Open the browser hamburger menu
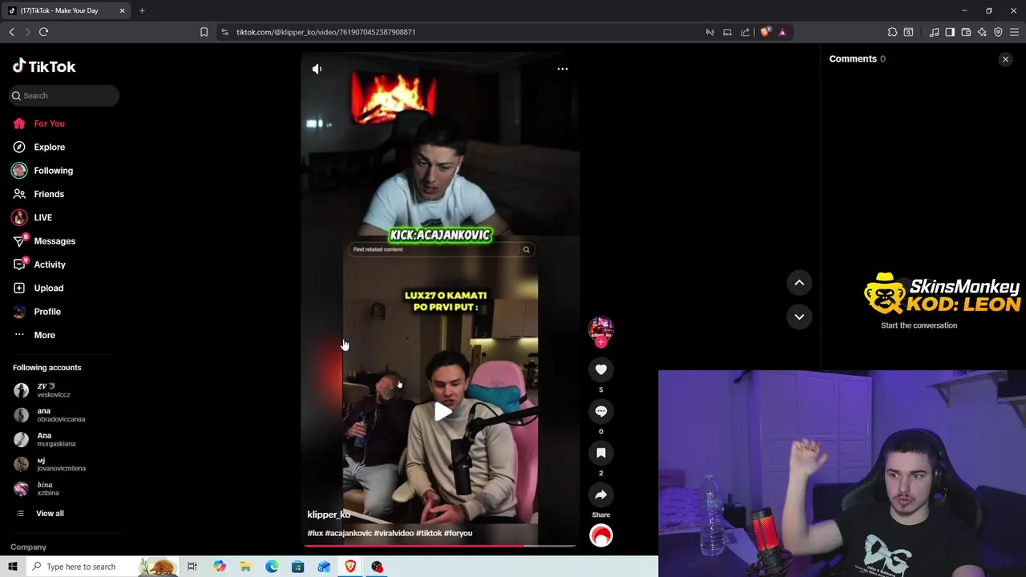Image resolution: width=1026 pixels, height=577 pixels. coord(1014,32)
